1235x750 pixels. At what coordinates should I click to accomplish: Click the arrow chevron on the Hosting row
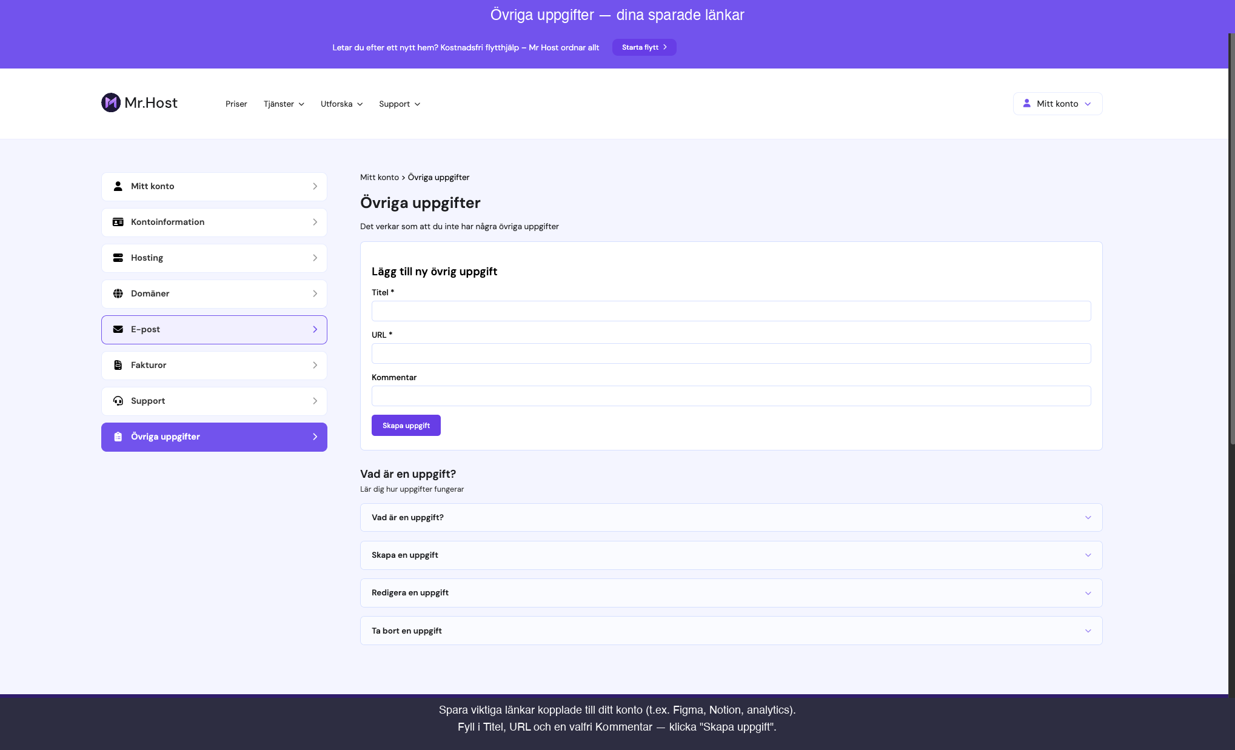[315, 258]
